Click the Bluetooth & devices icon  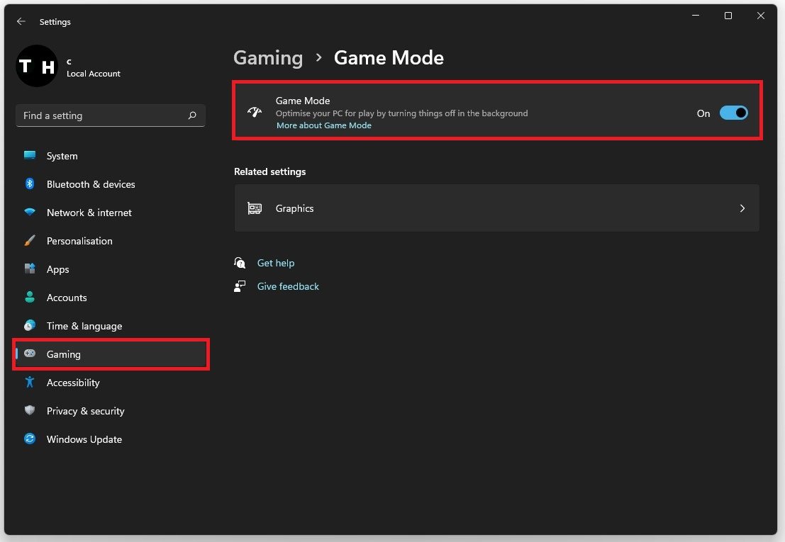[30, 184]
